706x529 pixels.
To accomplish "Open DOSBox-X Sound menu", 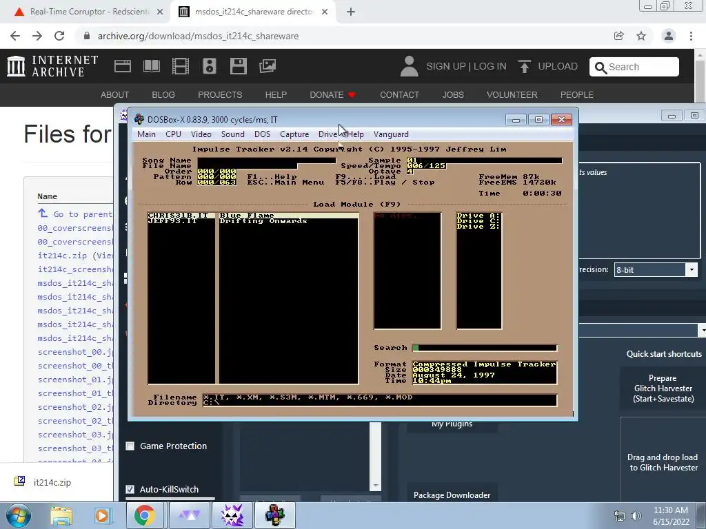I will tap(233, 134).
